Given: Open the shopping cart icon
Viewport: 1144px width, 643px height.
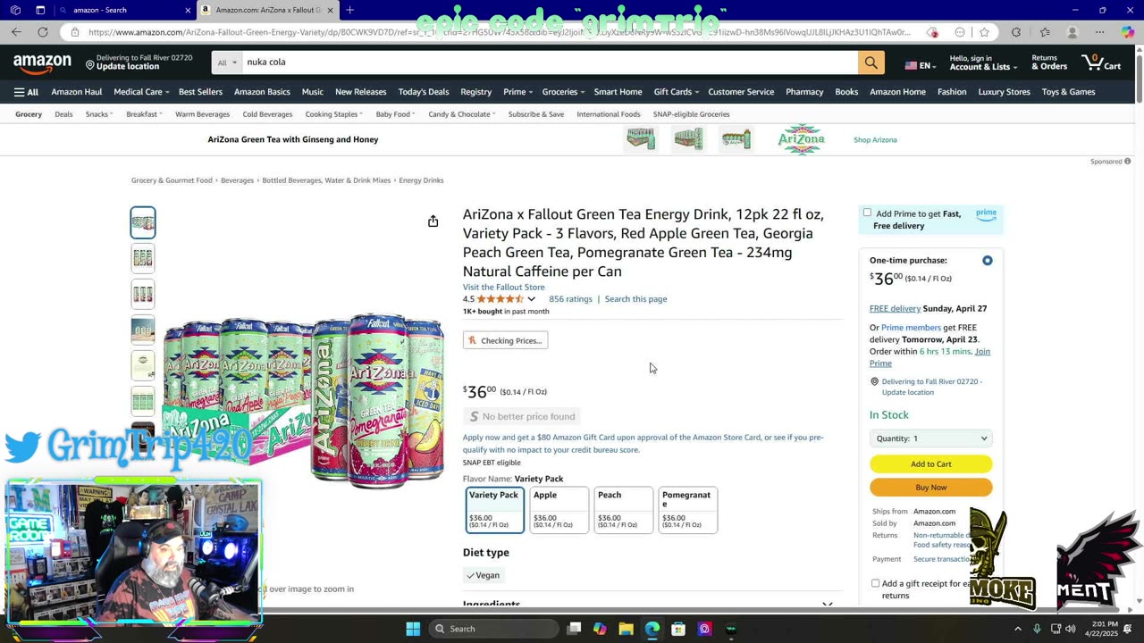Looking at the screenshot, I should point(1101,63).
